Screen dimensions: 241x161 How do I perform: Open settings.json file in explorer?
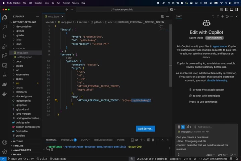pos(25,57)
